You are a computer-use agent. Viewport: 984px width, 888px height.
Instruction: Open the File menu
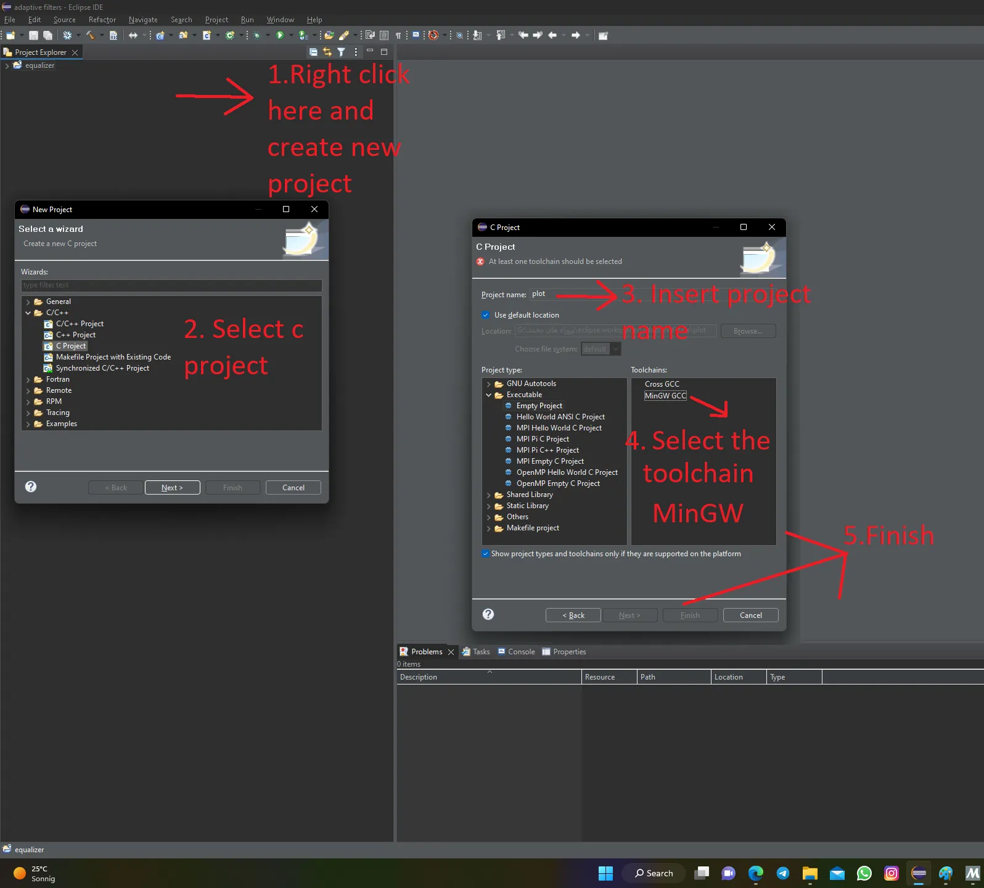coord(10,20)
